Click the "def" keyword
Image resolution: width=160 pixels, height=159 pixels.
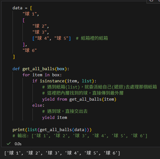coord(16,69)
